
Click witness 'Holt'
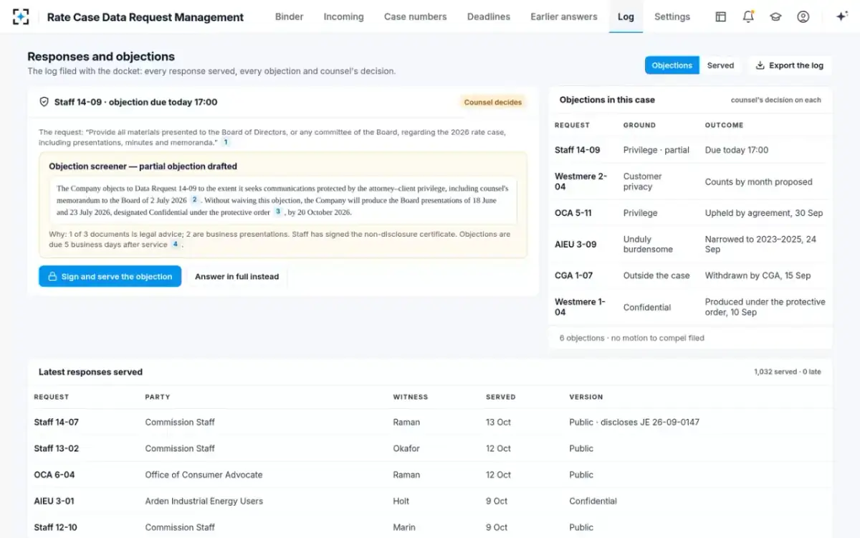tap(401, 501)
